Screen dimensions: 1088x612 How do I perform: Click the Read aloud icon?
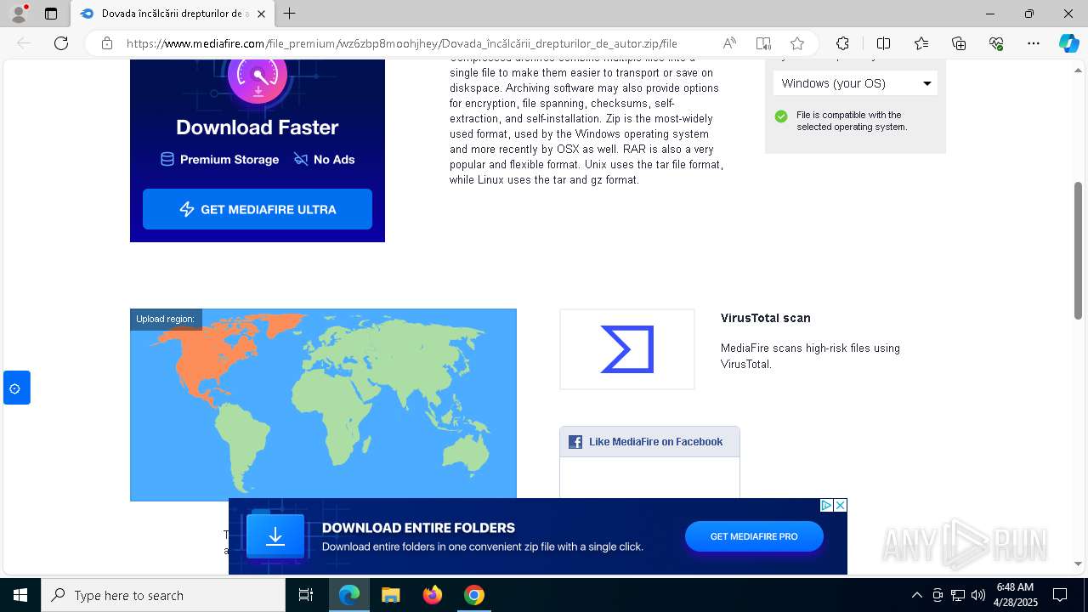(729, 43)
